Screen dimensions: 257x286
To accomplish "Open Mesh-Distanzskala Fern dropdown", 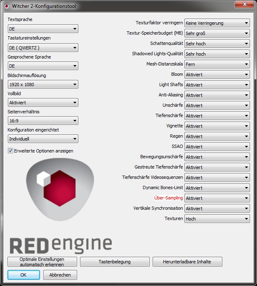I will (217, 64).
